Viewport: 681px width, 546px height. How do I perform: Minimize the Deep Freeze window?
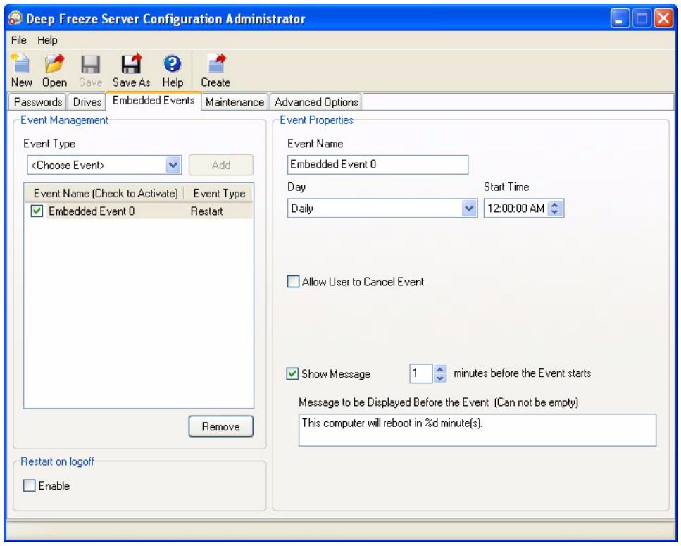click(620, 19)
